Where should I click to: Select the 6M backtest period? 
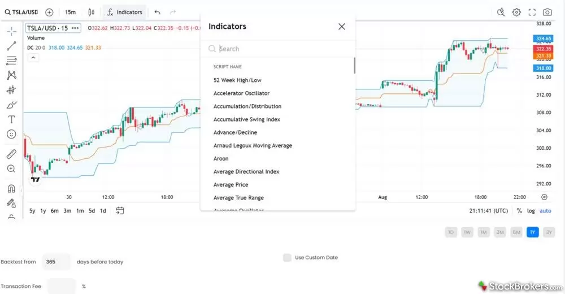[516, 232]
